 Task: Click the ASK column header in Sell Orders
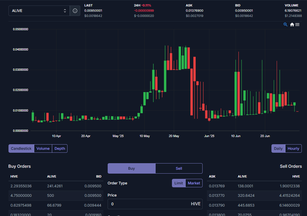212,176
